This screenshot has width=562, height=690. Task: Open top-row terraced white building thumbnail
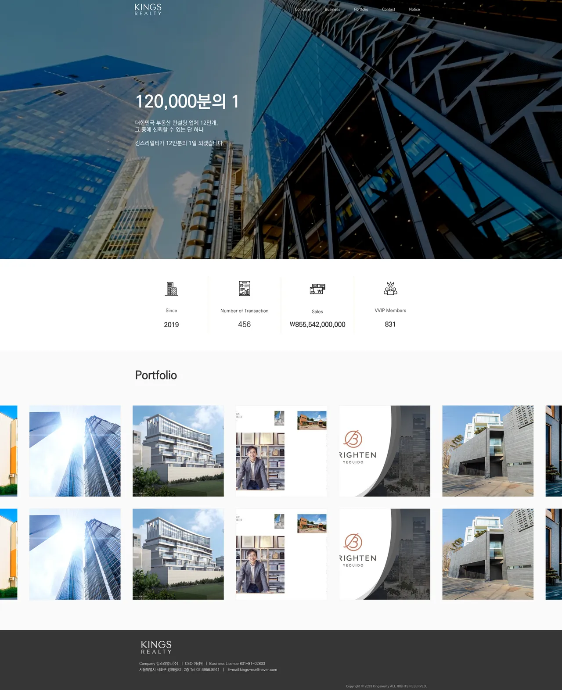178,451
